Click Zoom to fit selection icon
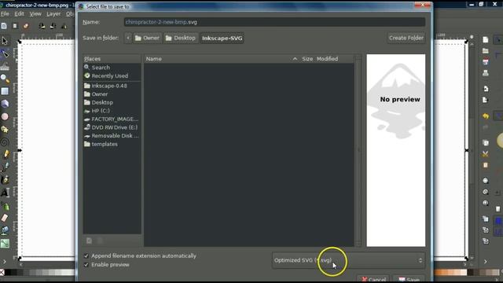The width and height of the screenshot is (503, 283). (x=486, y=181)
